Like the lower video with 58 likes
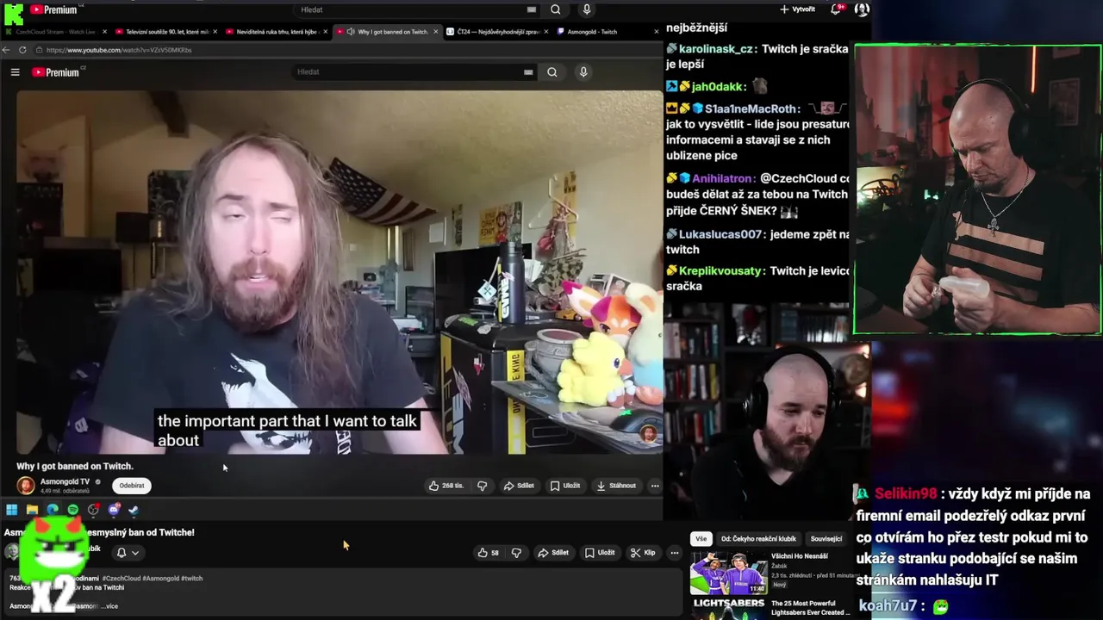Image resolution: width=1103 pixels, height=620 pixels. point(489,553)
